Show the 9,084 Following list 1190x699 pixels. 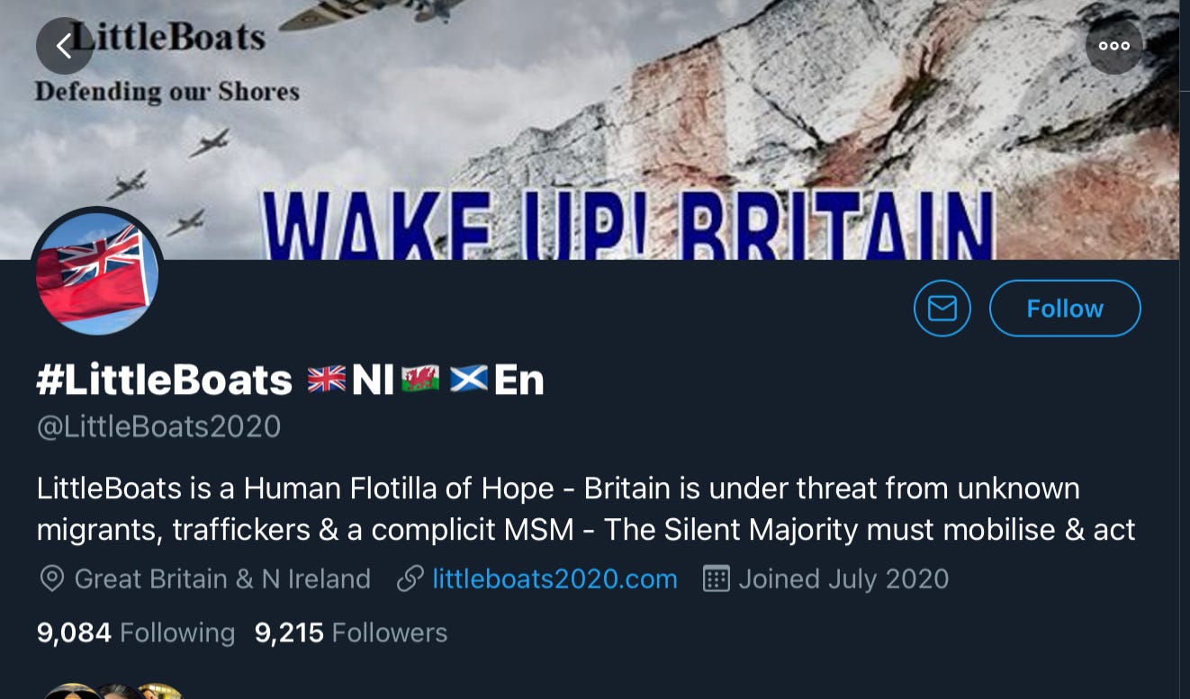(x=136, y=632)
